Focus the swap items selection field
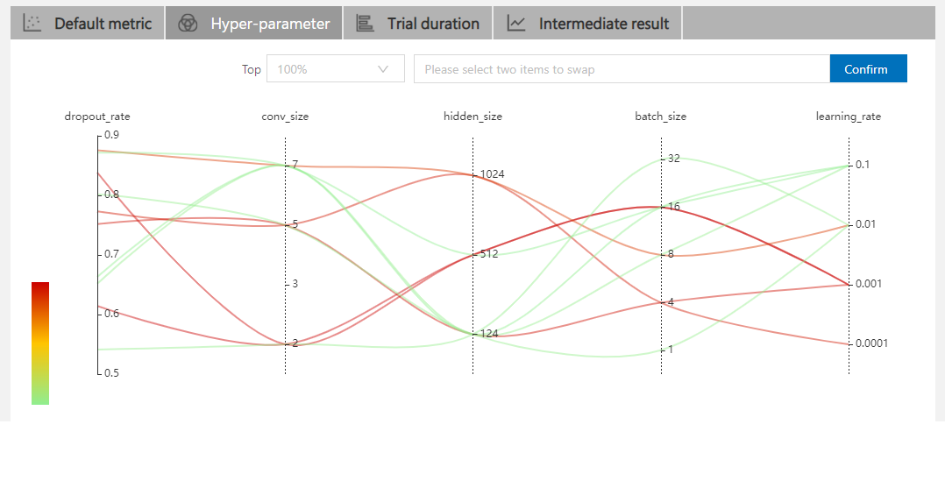Screen dimensions: 945x481 [621, 69]
